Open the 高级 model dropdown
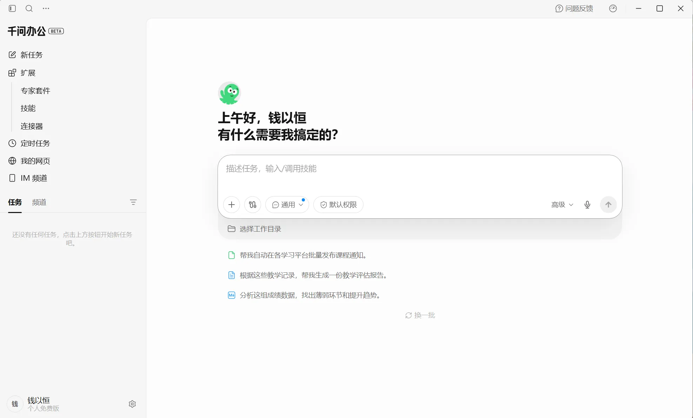 click(x=562, y=205)
